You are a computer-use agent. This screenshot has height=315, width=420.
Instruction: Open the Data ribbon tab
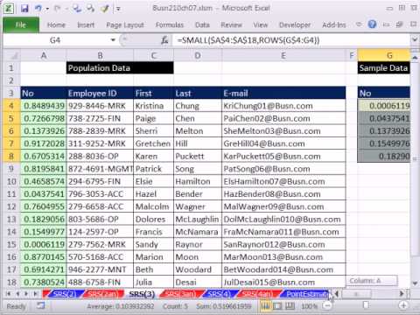point(202,25)
